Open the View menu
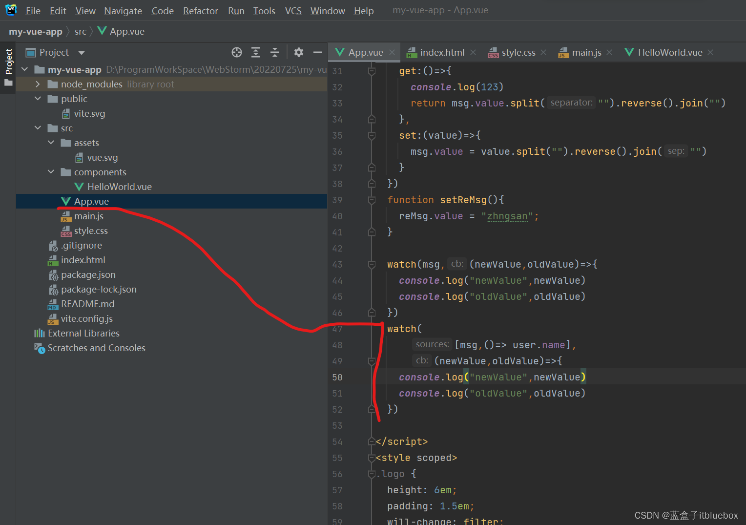Screen dimensions: 746x525 (85, 11)
